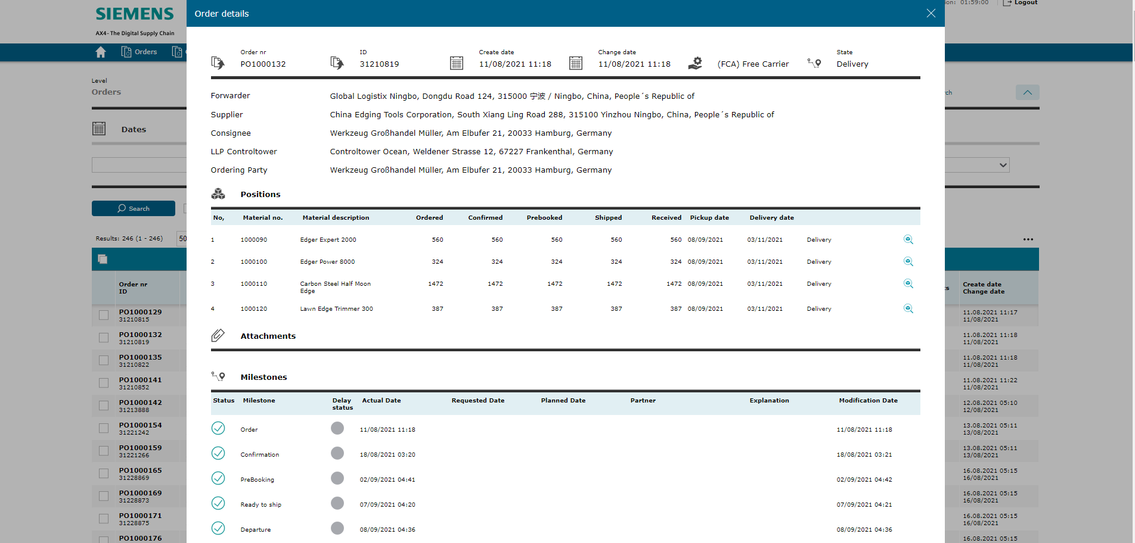Image resolution: width=1135 pixels, height=543 pixels.
Task: Click the Attachments paperclip icon
Action: tap(218, 335)
